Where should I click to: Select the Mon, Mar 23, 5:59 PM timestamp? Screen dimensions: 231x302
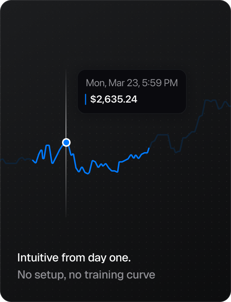coord(132,83)
